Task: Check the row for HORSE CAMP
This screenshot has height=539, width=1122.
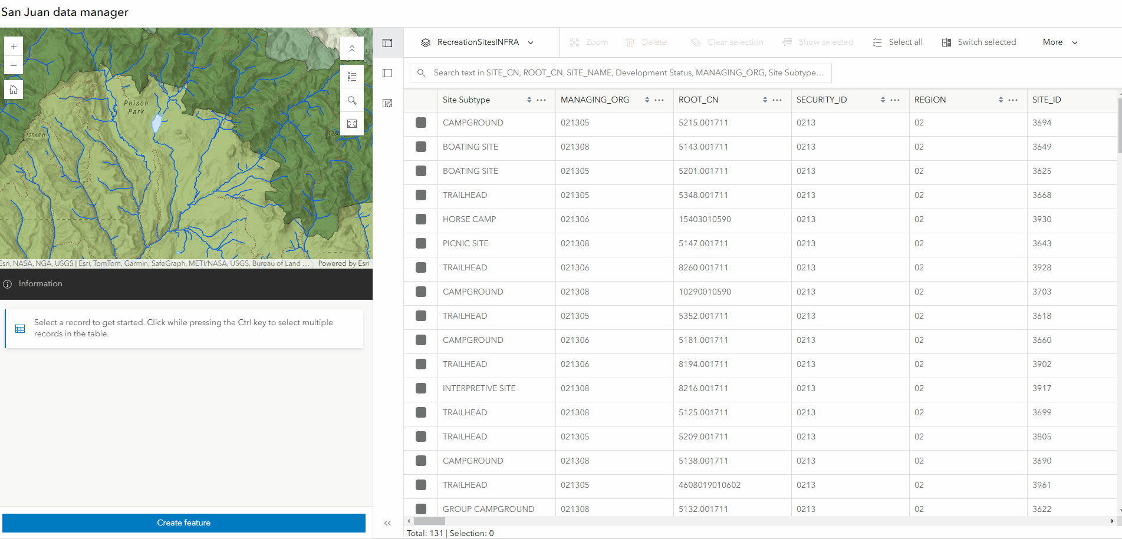Action: pyautogui.click(x=420, y=219)
